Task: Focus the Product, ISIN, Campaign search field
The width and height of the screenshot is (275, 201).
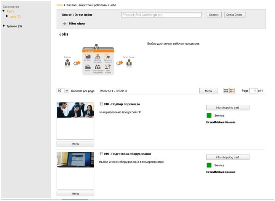Action: point(161,15)
